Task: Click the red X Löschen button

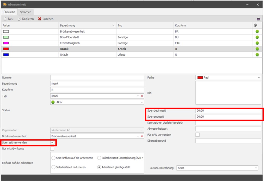Action: [46, 19]
